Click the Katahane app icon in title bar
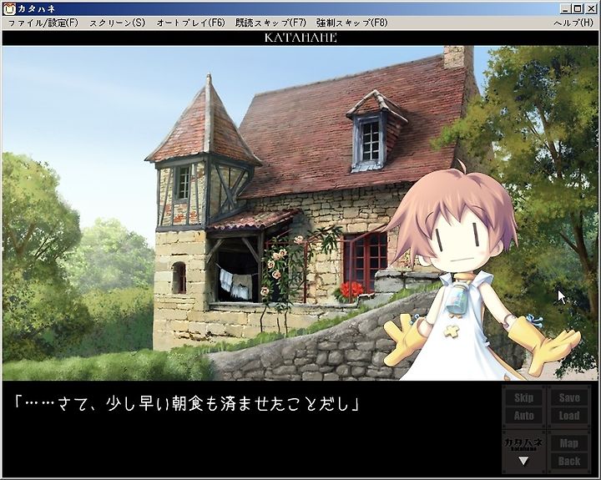 8,8
